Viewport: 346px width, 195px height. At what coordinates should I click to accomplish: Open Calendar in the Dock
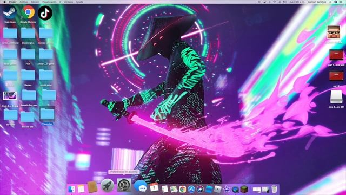coord(154,188)
